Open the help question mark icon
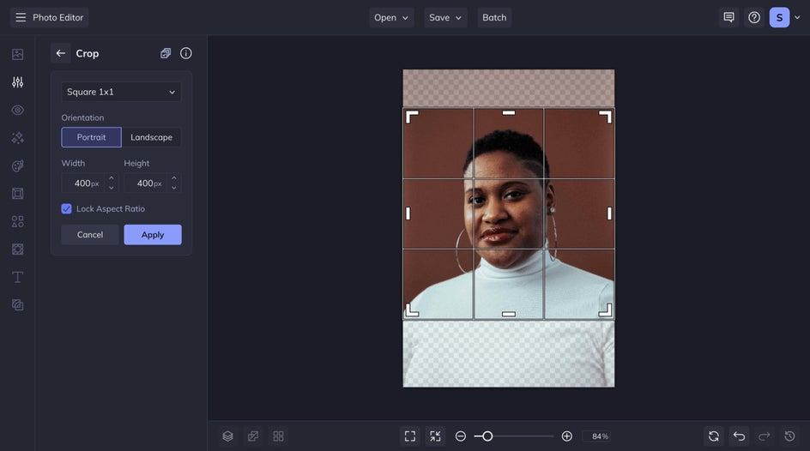810x451 pixels. click(754, 17)
